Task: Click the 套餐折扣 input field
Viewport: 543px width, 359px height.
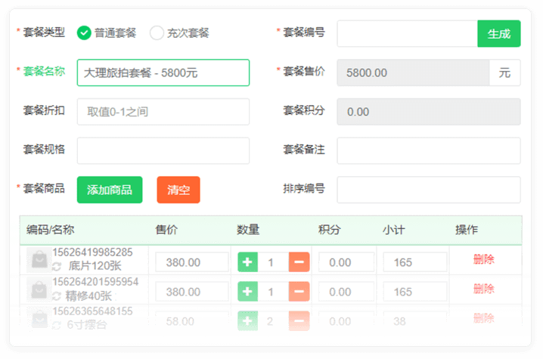Action: pos(163,112)
